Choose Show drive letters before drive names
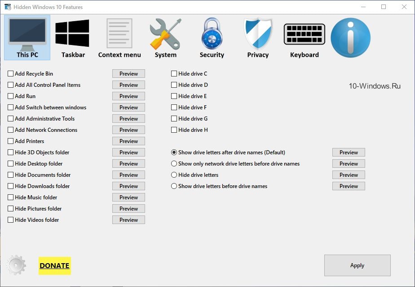 click(x=174, y=186)
